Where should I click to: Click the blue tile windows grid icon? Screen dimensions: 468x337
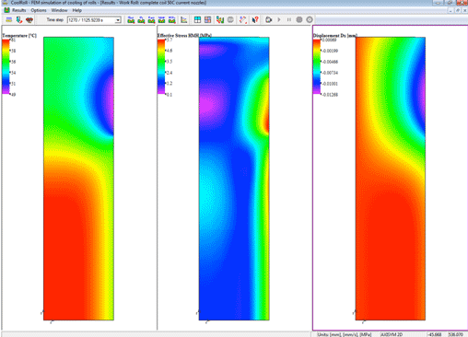point(197,20)
